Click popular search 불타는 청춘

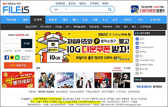[x=144, y=69]
